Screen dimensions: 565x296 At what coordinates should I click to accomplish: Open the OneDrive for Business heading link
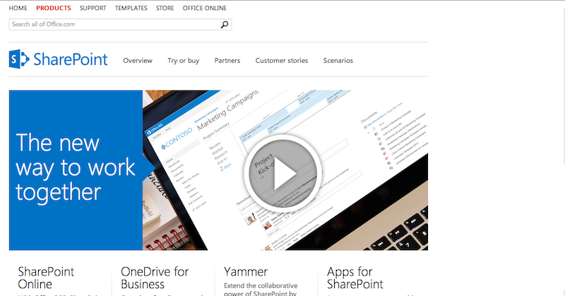155,278
